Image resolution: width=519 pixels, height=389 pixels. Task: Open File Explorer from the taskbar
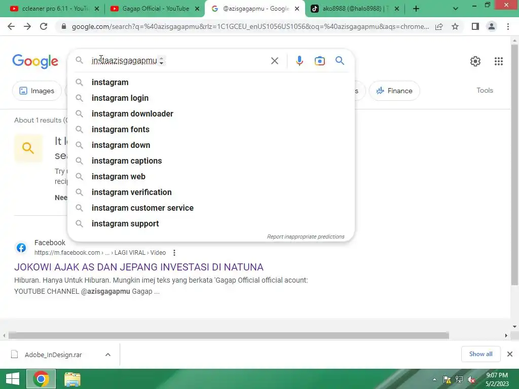pos(72,379)
